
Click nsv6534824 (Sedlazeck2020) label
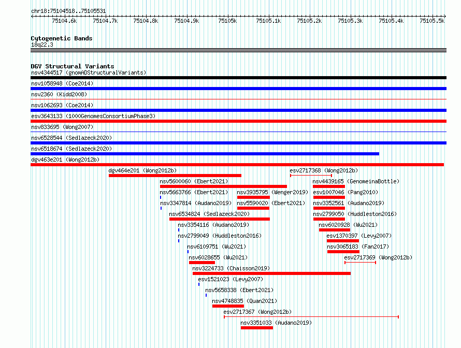click(x=209, y=214)
